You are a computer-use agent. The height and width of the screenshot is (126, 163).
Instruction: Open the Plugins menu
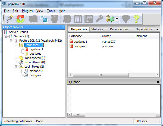(27, 11)
